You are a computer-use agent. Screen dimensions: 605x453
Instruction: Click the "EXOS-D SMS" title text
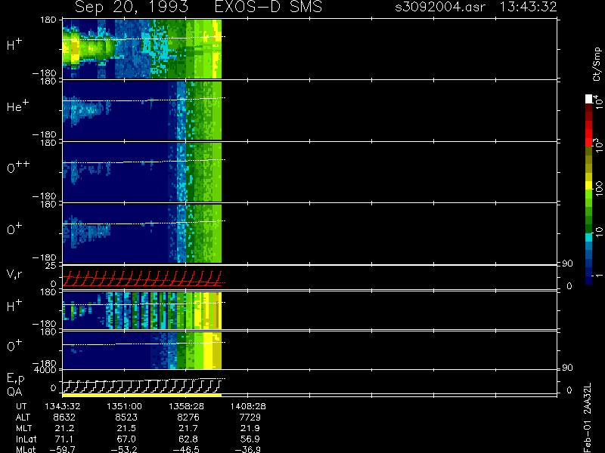[x=268, y=7]
